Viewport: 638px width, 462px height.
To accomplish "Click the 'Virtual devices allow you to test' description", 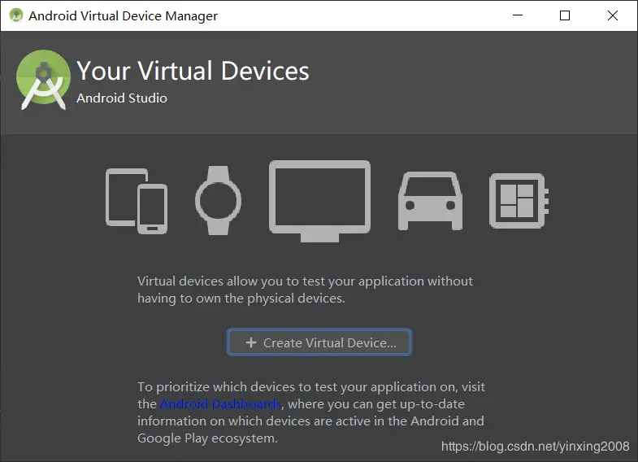I will tap(305, 290).
